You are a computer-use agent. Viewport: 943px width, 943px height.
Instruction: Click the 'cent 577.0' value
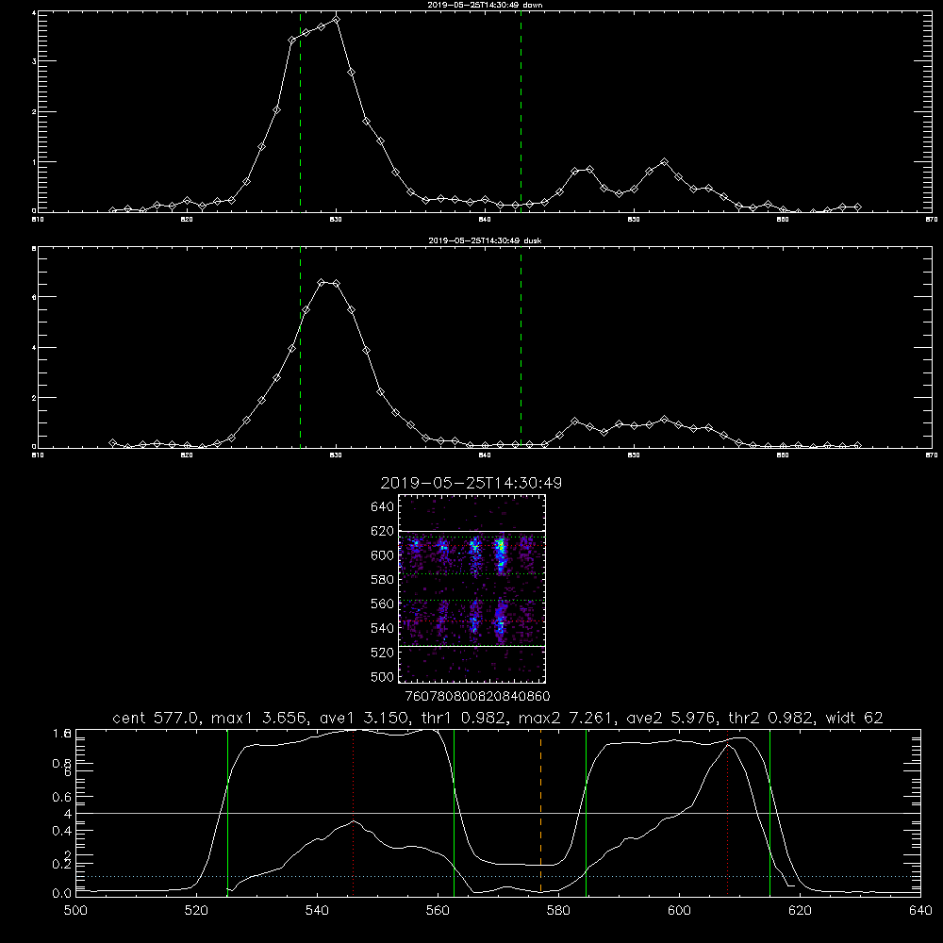(157, 718)
